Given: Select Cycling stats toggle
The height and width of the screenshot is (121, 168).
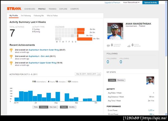Looking at the screenshot, I should pos(112,80).
